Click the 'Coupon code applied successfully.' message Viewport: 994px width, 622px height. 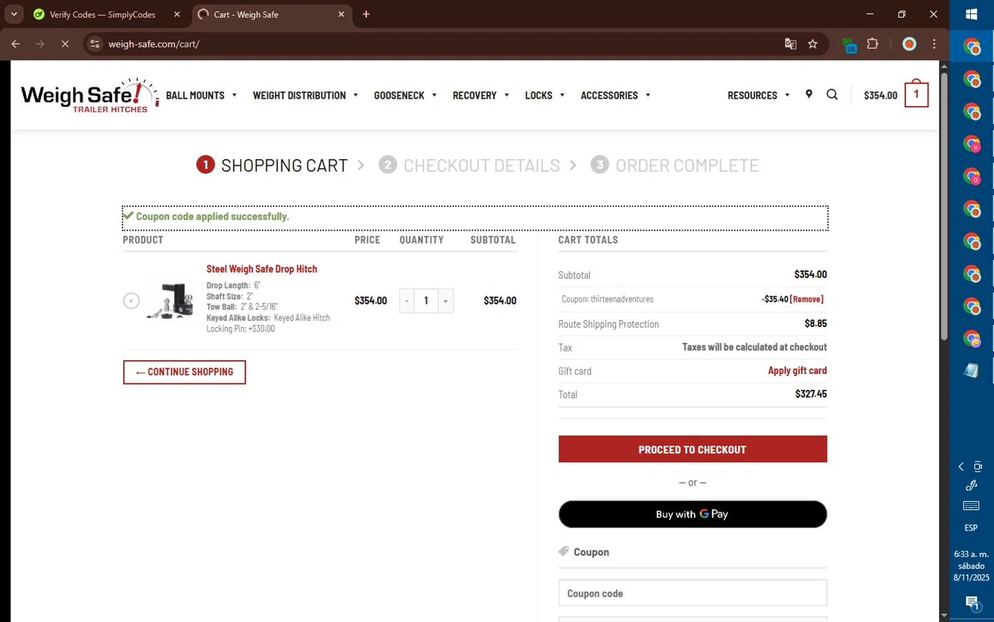coord(212,216)
